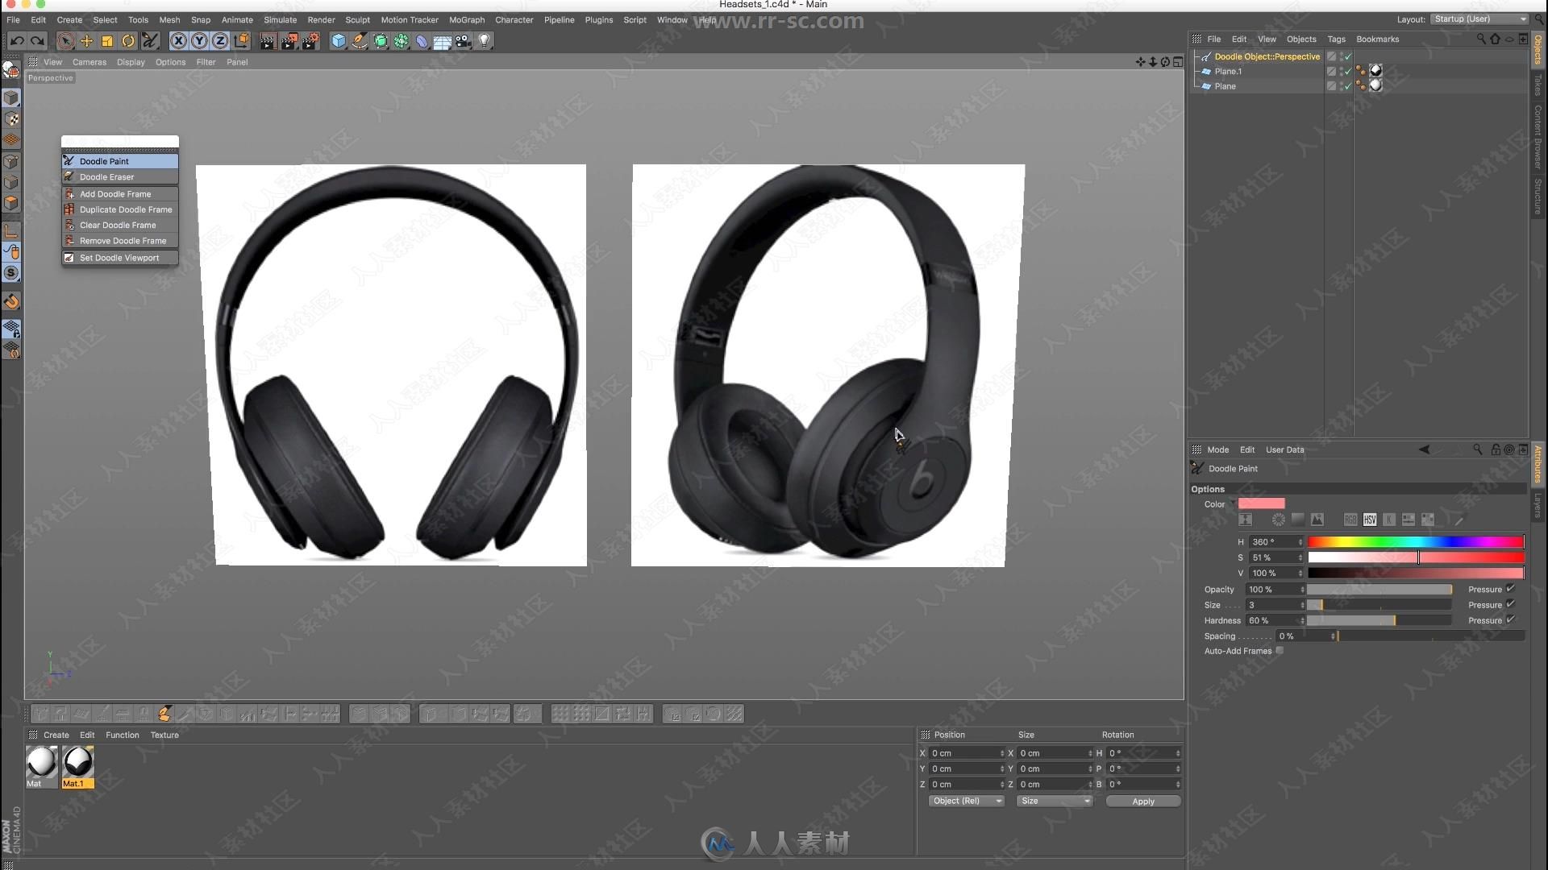This screenshot has height=870, width=1548.
Task: Click the Hardness slider
Action: click(x=1379, y=620)
